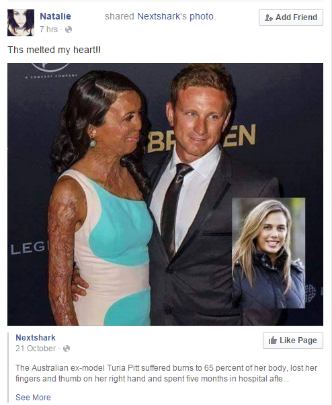Image resolution: width=332 pixels, height=405 pixels.
Task: Click the Turia Pitt description text
Action: 167,373
